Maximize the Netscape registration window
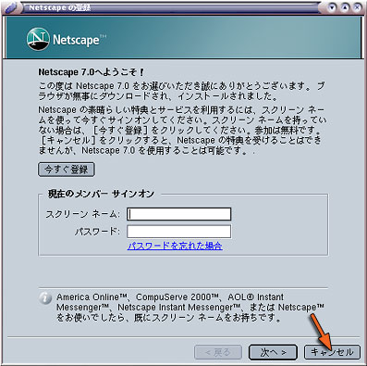This screenshot has width=367, height=366. click(345, 7)
